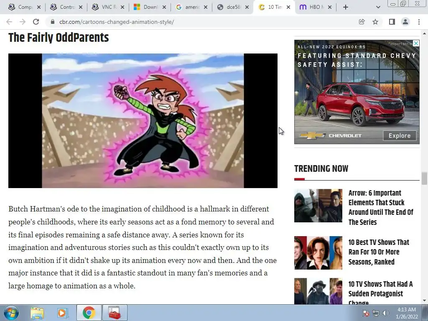
Task: Open the Chevrolet Equinox ad image
Action: (x=357, y=92)
